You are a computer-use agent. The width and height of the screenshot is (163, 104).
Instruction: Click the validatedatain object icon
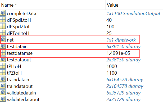(x=3, y=92)
